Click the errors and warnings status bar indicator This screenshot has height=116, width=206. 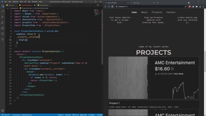[6, 115]
